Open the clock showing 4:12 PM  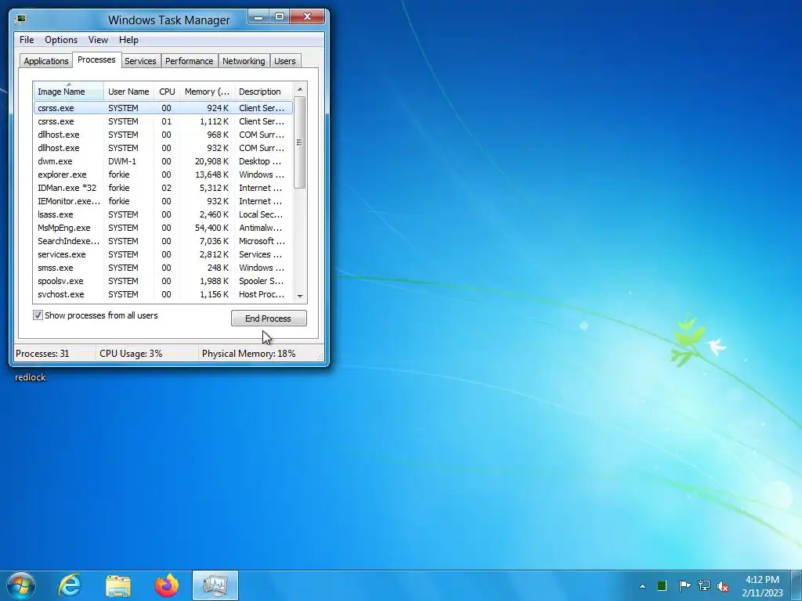[762, 586]
